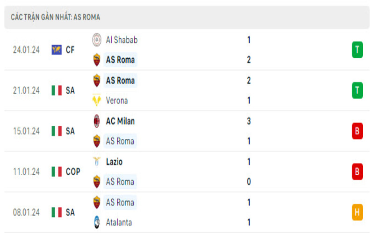This screenshot has height=233, width=374.
Task: Click AS Roma crest in Verona match
Action: 97,81
